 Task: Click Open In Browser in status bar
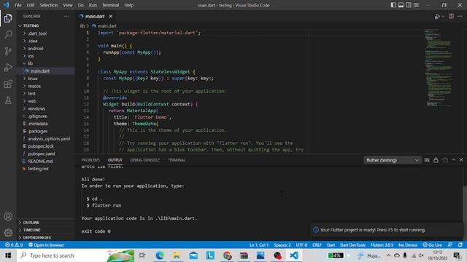click(x=46, y=245)
